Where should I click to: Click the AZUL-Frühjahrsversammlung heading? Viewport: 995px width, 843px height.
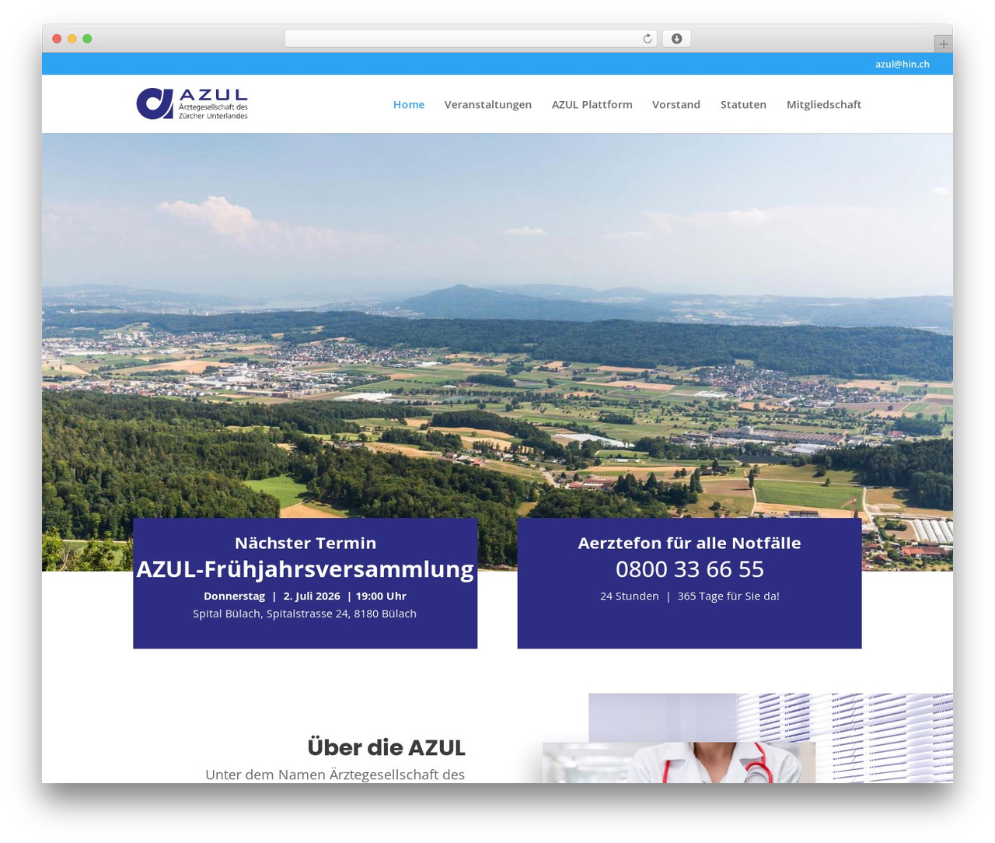pos(305,569)
